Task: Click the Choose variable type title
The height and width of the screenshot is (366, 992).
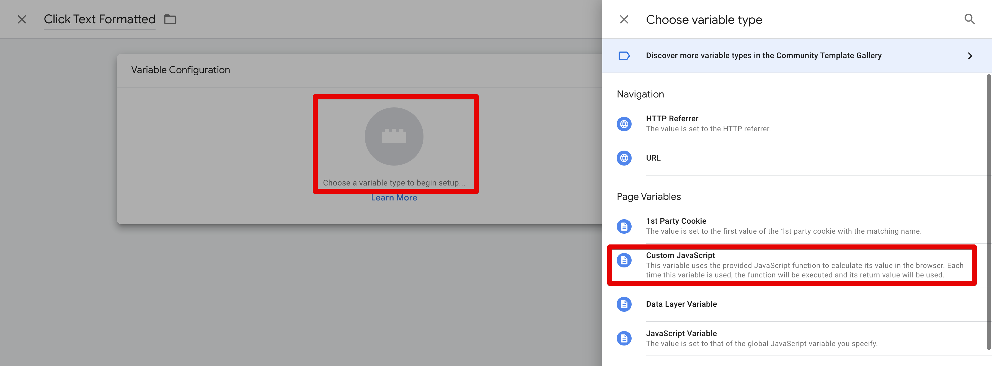Action: click(x=704, y=20)
